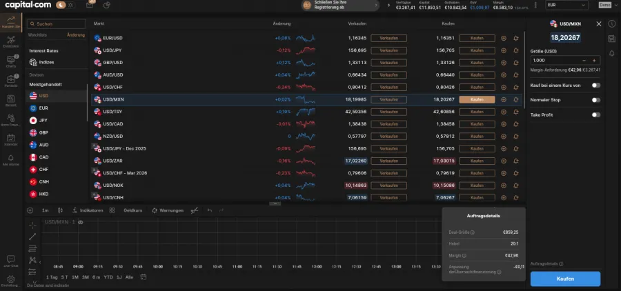Click Verkaufen for EUR/USD
Image resolution: width=621 pixels, height=291 pixels.
388,39
